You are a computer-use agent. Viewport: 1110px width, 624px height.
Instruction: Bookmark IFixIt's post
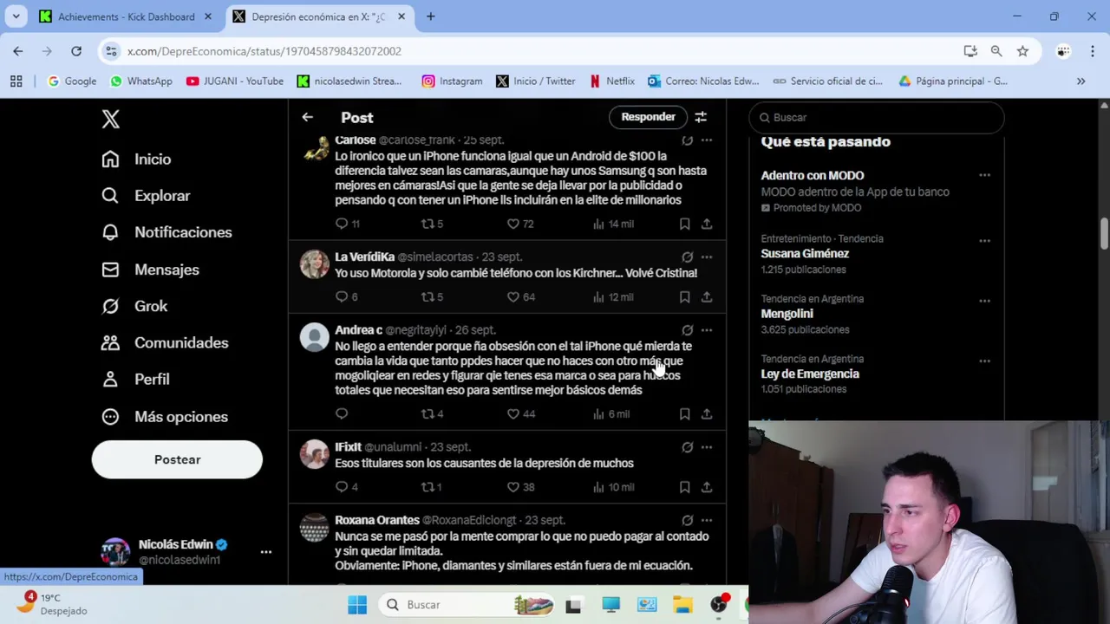coord(684,487)
